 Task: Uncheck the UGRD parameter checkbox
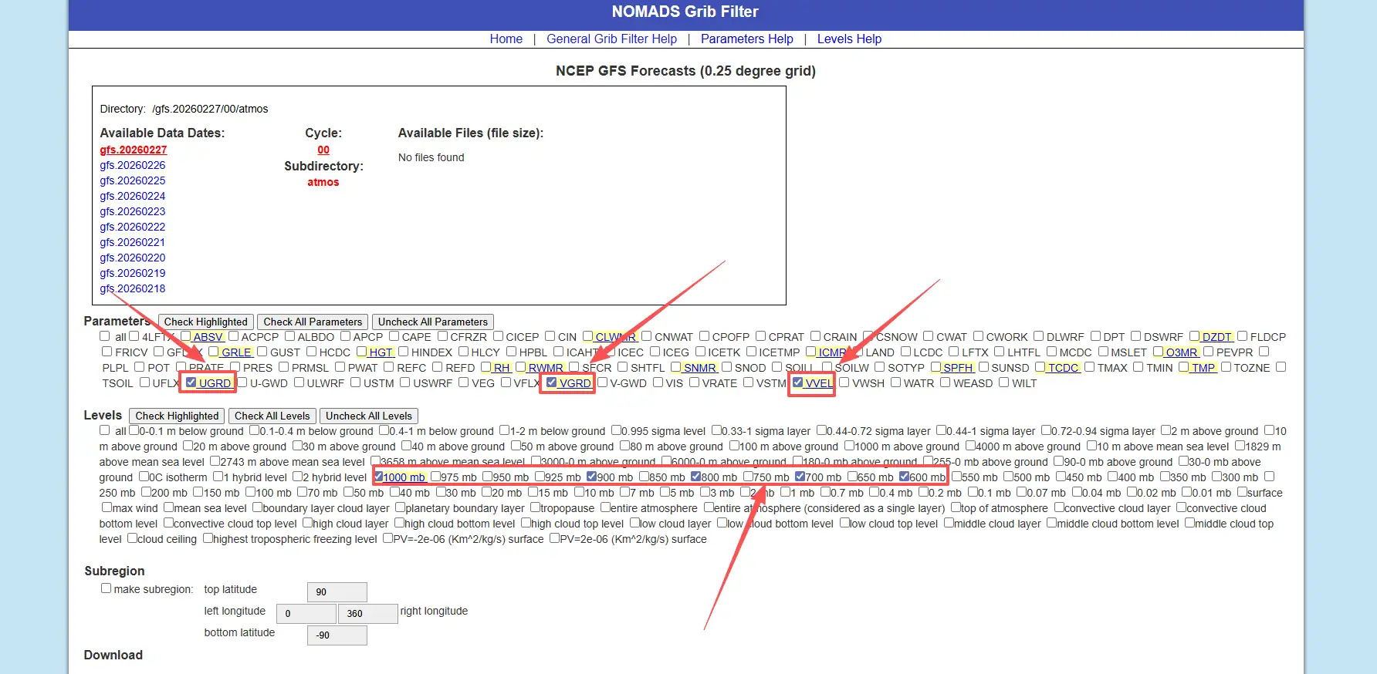tap(191, 382)
